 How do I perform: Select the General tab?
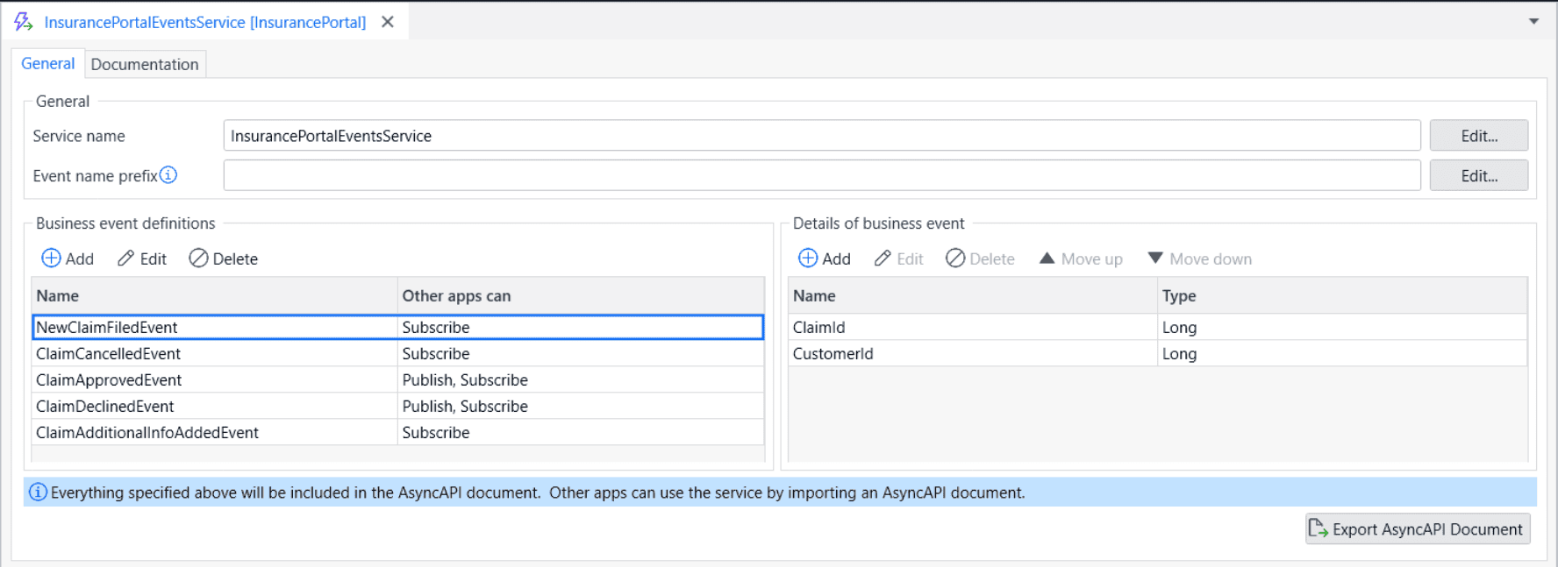(x=48, y=64)
